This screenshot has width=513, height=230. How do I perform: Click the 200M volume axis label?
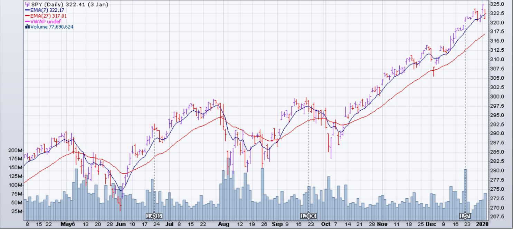[15, 151]
